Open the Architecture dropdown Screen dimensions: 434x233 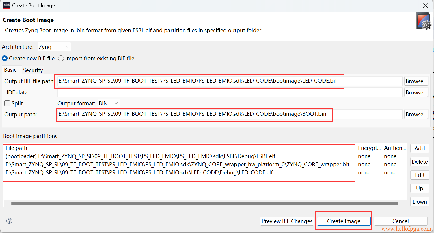pos(54,47)
